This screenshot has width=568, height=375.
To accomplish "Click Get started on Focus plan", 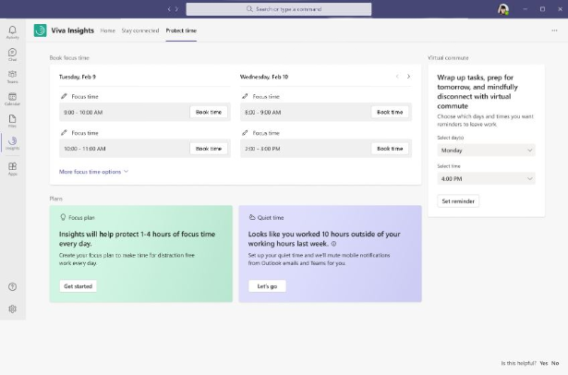I will point(78,286).
